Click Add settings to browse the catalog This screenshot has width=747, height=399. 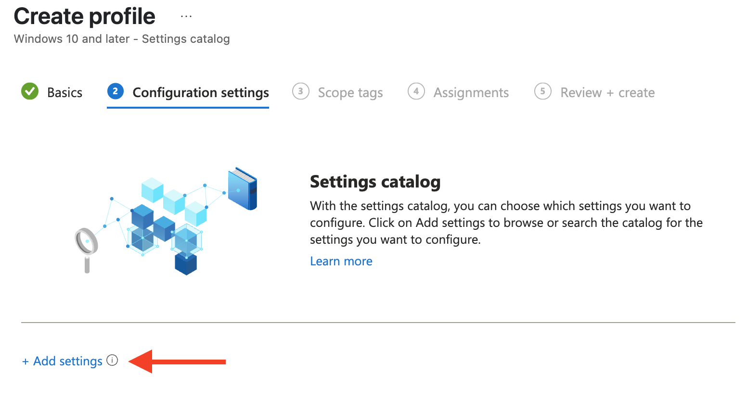pyautogui.click(x=66, y=361)
